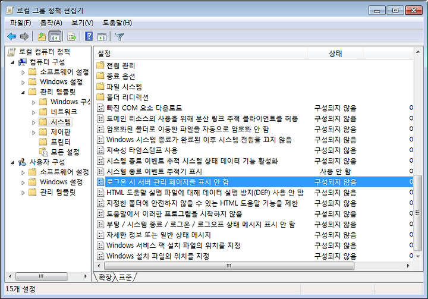Select 시스템 folder in the tree
This screenshot has height=299, width=428.
(x=61, y=122)
